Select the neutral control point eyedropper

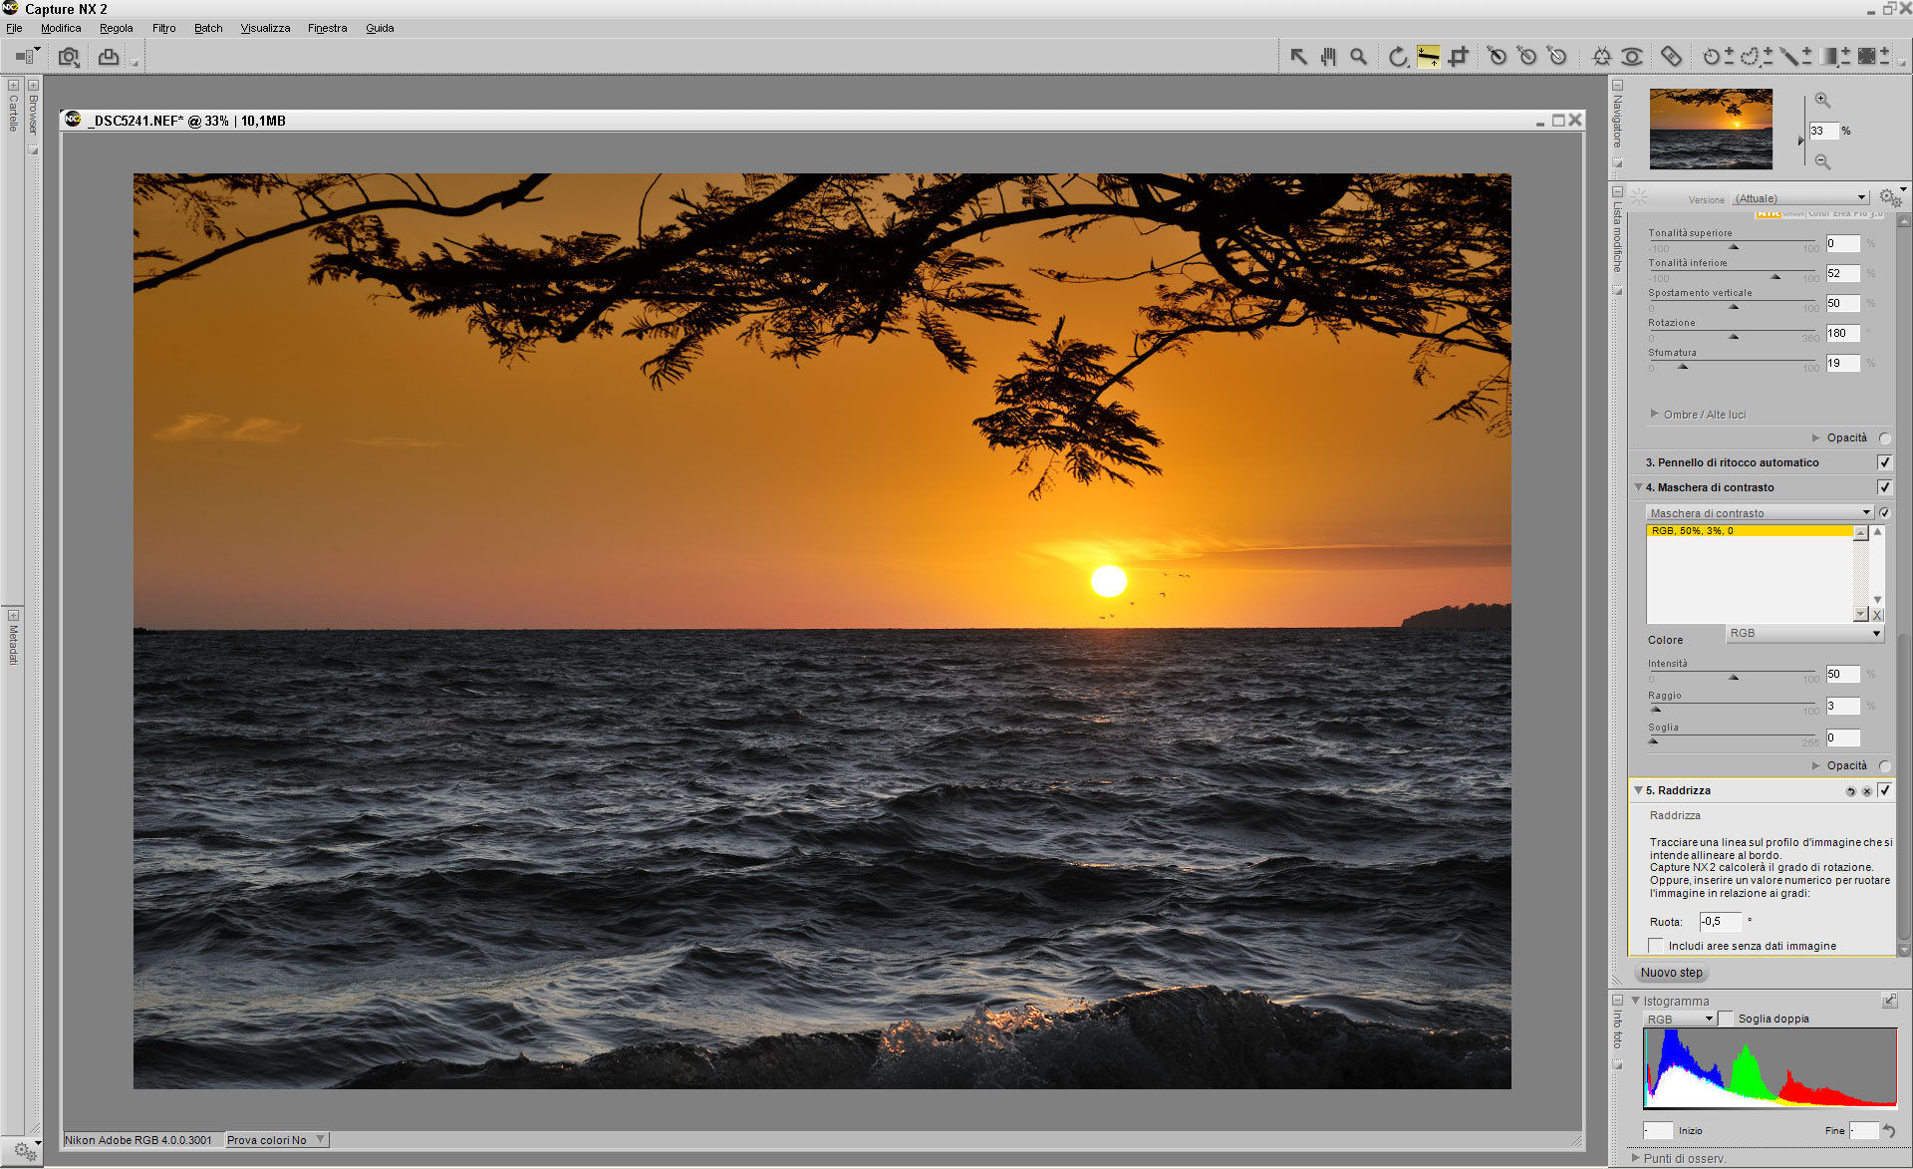click(1527, 57)
